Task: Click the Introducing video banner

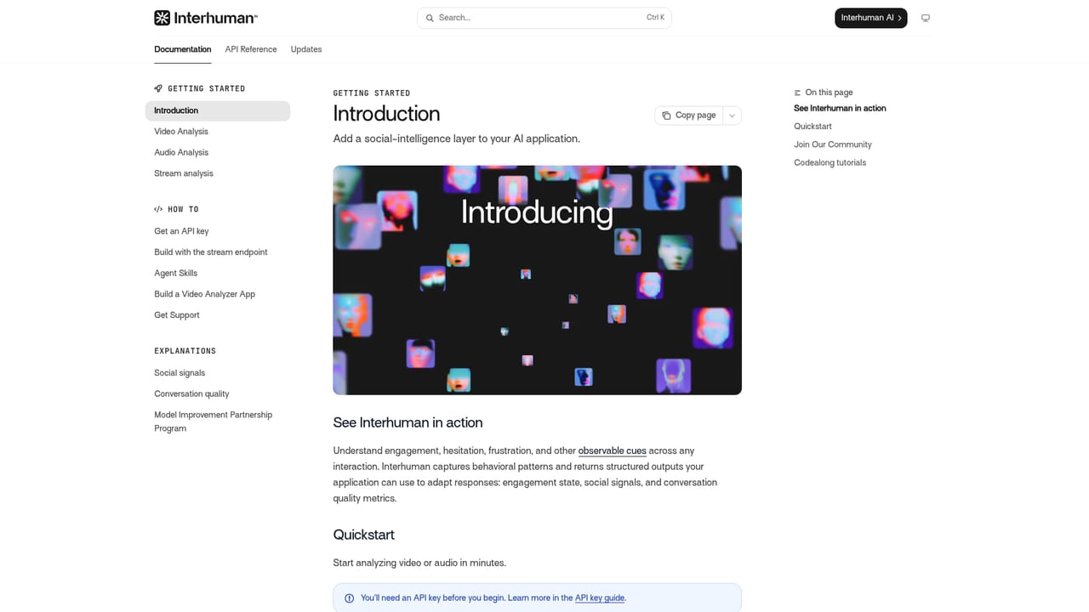Action: 537,280
